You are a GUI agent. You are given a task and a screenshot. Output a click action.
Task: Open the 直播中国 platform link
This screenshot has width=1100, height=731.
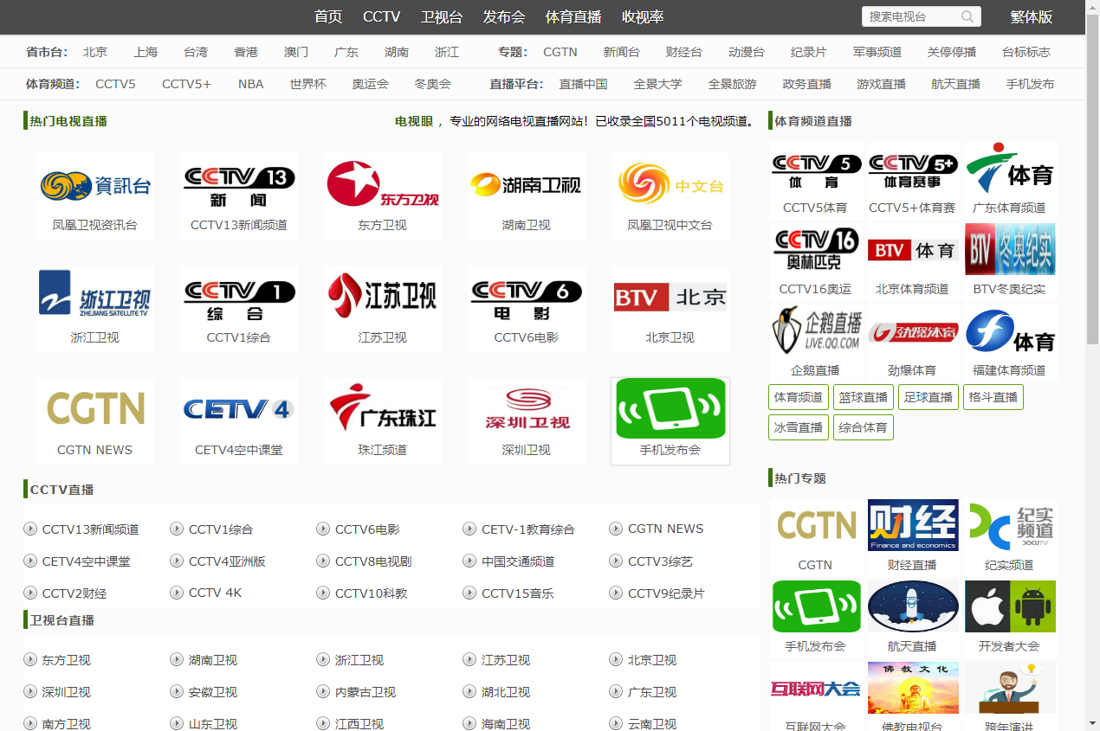point(583,84)
